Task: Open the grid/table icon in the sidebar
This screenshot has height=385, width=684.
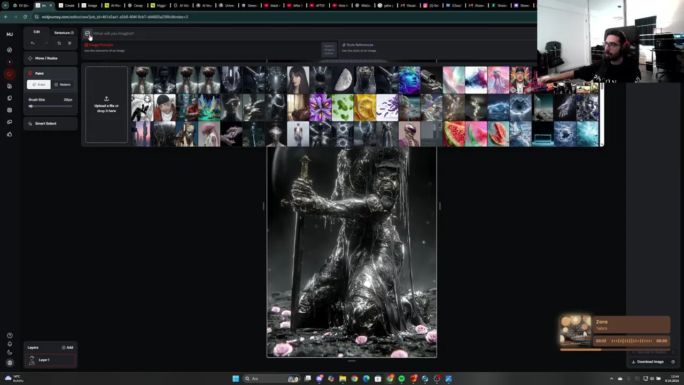Action: click(x=10, y=110)
